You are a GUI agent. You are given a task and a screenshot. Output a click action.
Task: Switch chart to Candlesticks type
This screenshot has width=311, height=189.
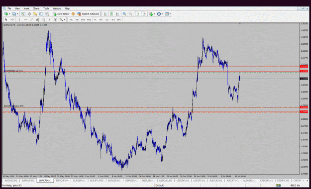111,14
